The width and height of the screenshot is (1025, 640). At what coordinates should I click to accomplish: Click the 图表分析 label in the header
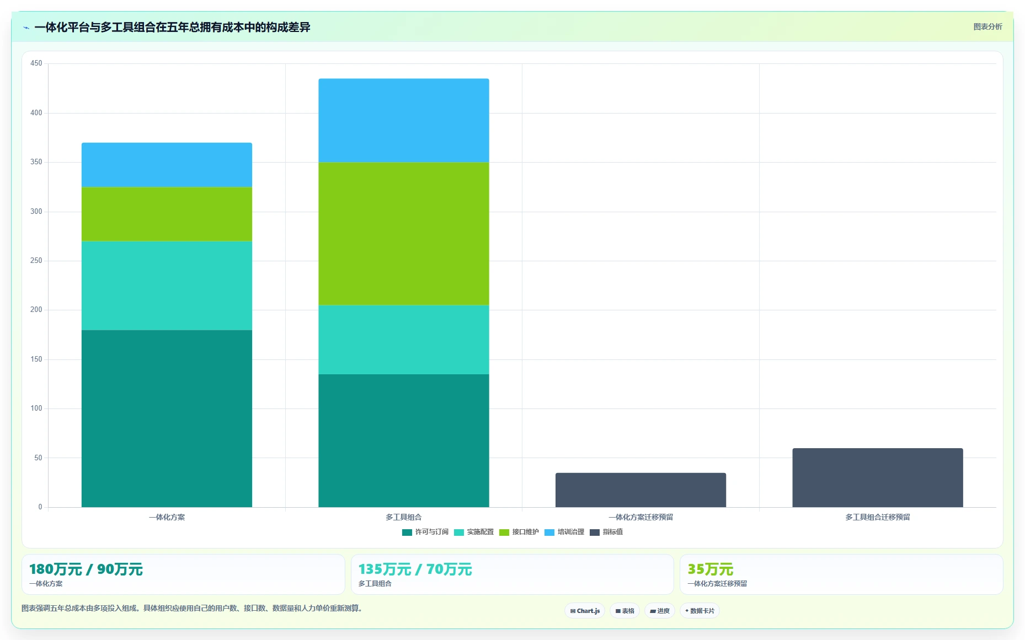pyautogui.click(x=987, y=26)
